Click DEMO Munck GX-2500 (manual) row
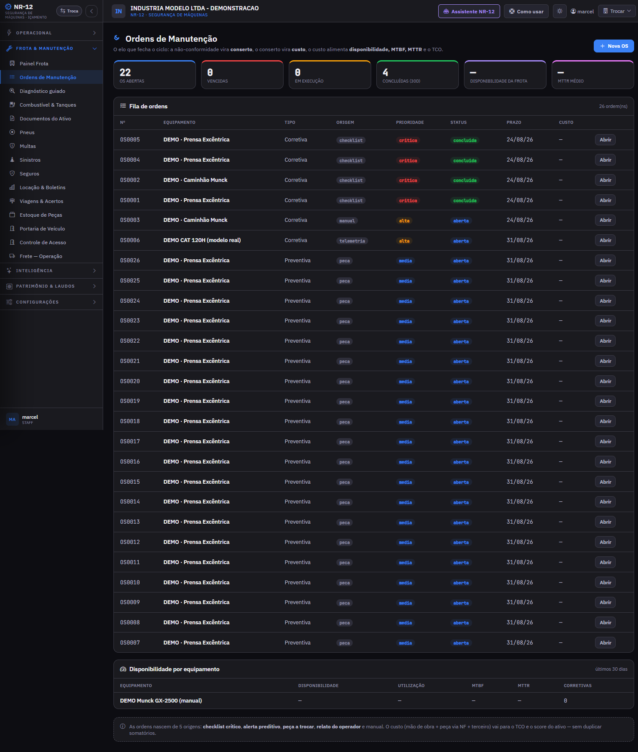The height and width of the screenshot is (752, 638). point(374,701)
